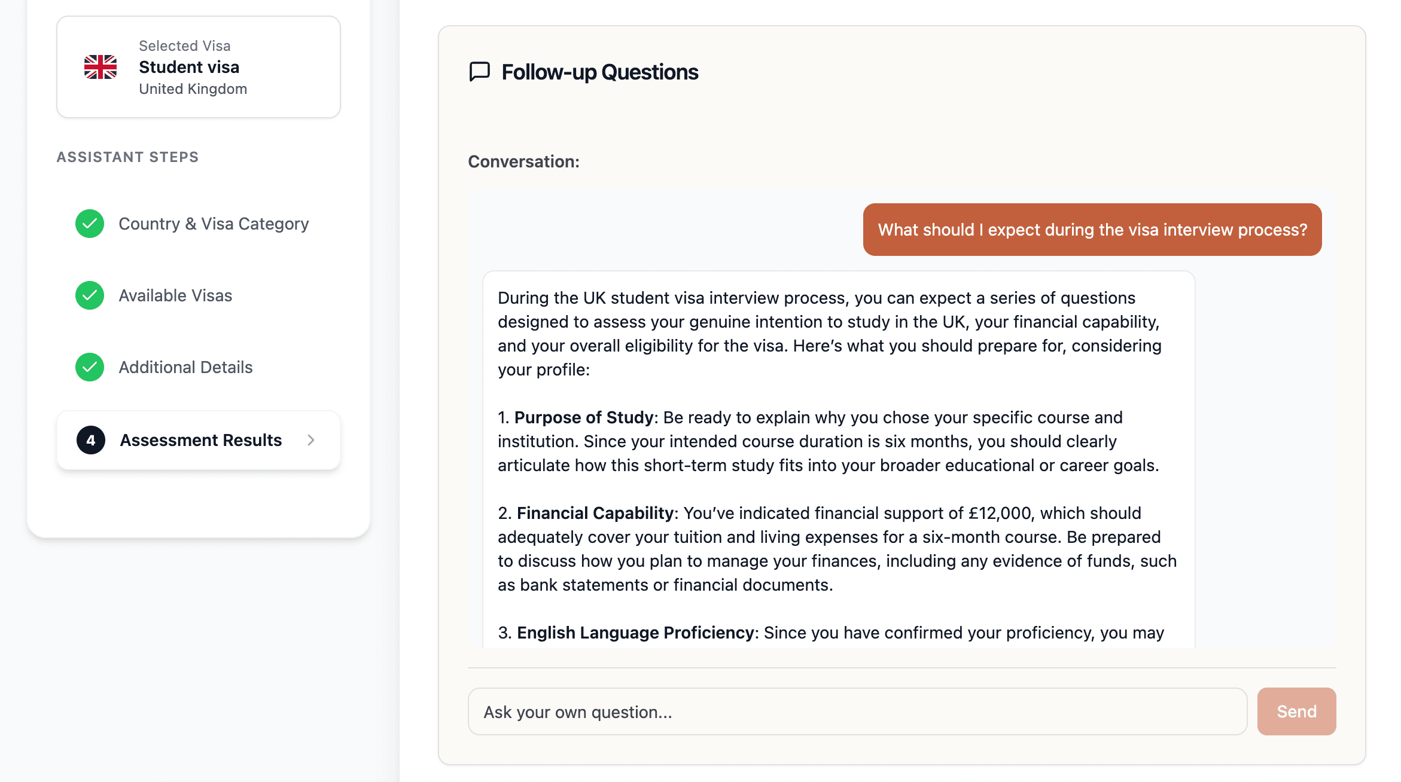This screenshot has height=782, width=1401.
Task: Click the Follow-up Questions heading
Action: click(599, 72)
